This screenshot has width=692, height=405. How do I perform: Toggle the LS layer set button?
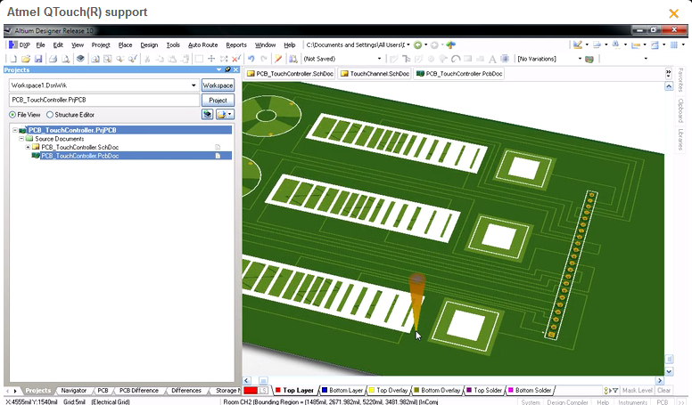pyautogui.click(x=263, y=391)
